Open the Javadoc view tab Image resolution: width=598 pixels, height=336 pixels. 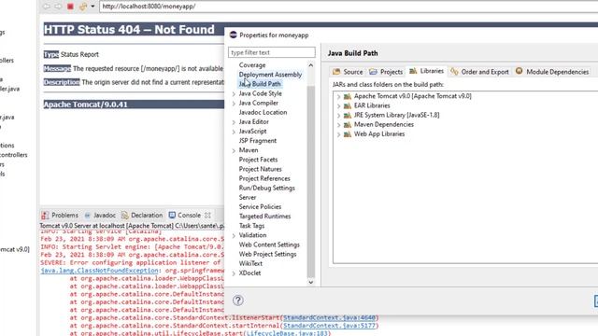pos(100,216)
